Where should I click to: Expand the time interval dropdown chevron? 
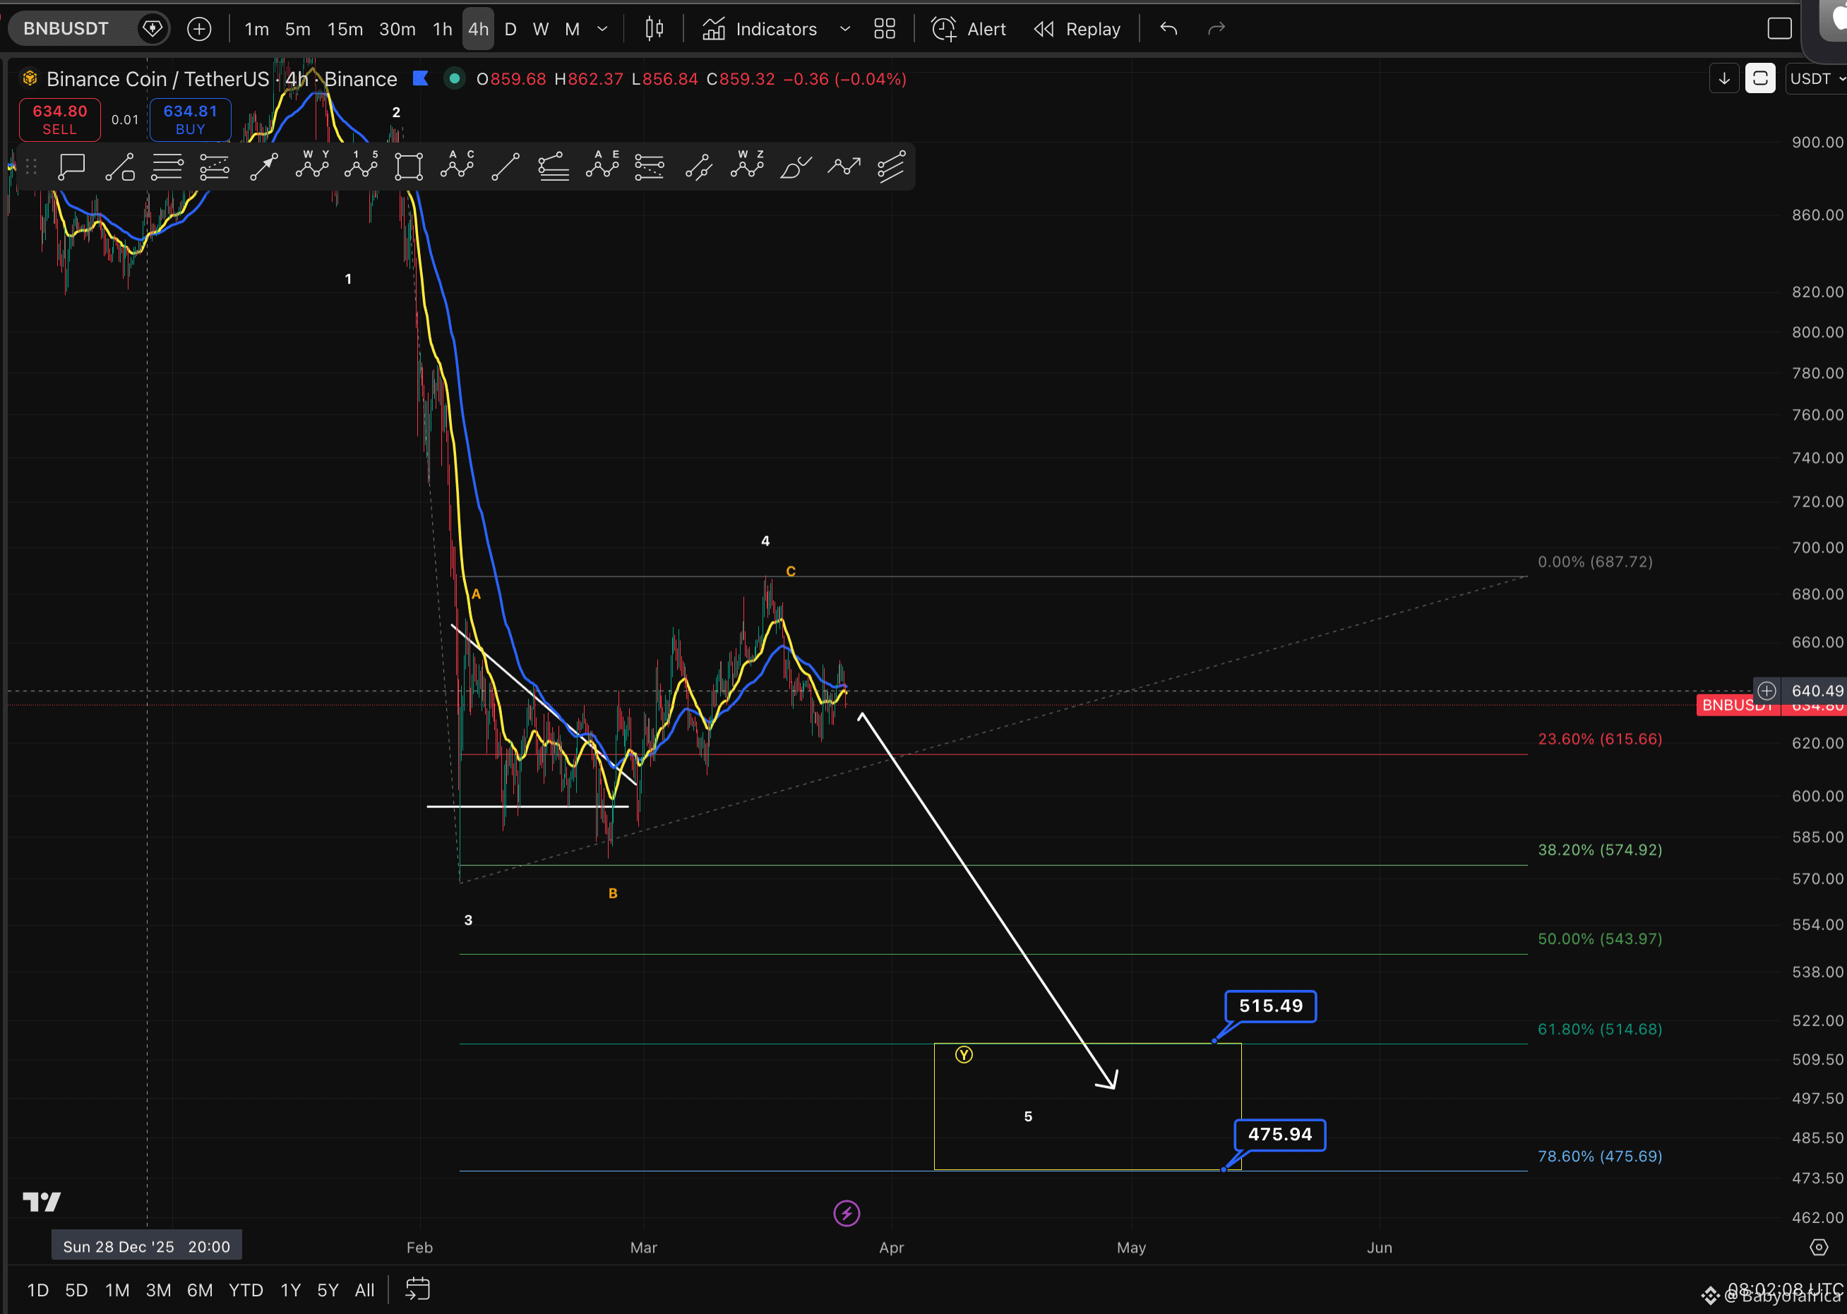pos(602,29)
